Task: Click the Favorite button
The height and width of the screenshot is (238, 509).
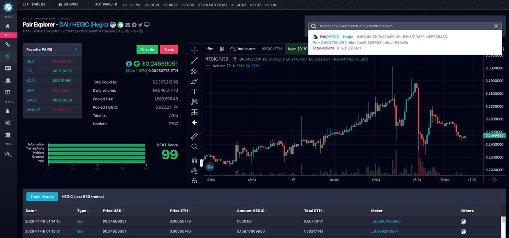Action: click(x=147, y=49)
